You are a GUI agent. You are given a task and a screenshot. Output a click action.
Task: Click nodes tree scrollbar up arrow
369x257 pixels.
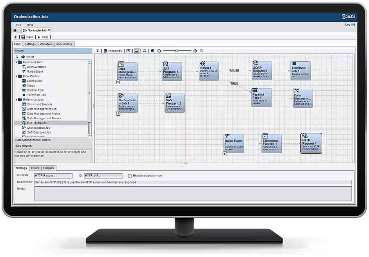pos(90,62)
